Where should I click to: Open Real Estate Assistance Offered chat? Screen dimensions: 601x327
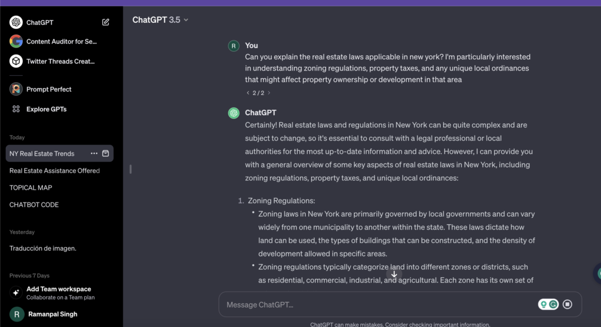coord(55,171)
